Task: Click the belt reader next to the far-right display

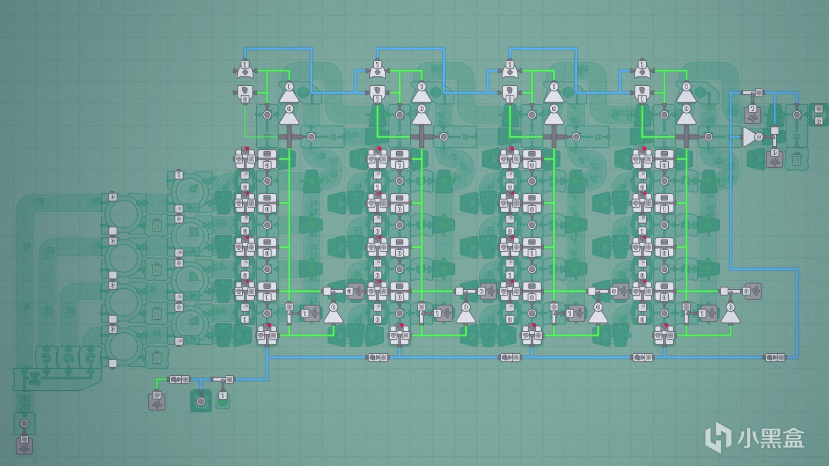Action: 796,115
